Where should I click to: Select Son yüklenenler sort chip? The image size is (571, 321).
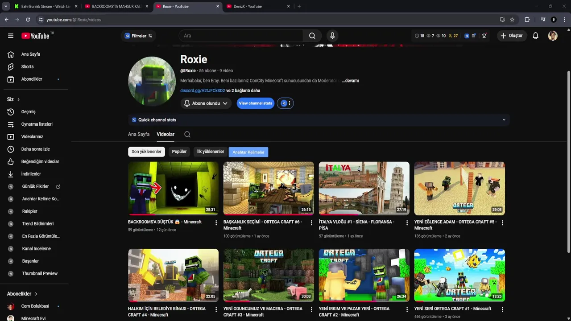146,152
